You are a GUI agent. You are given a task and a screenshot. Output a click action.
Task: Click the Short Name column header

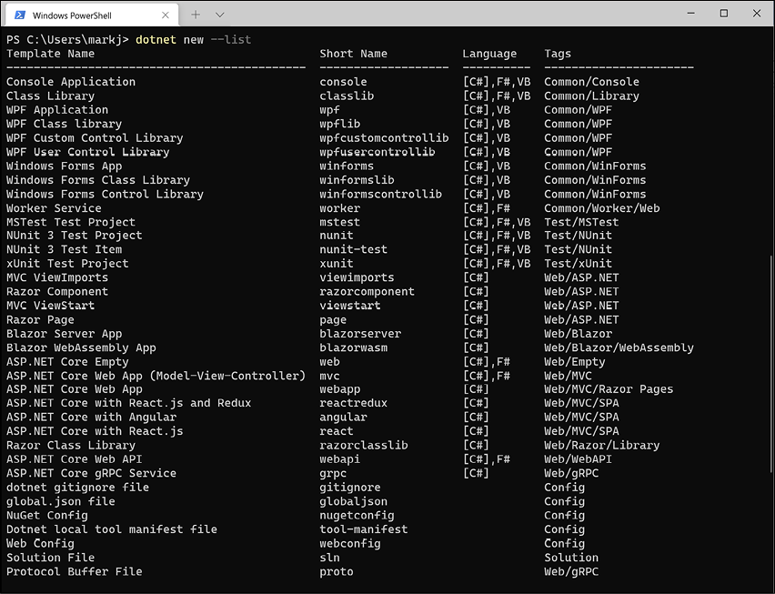356,53
